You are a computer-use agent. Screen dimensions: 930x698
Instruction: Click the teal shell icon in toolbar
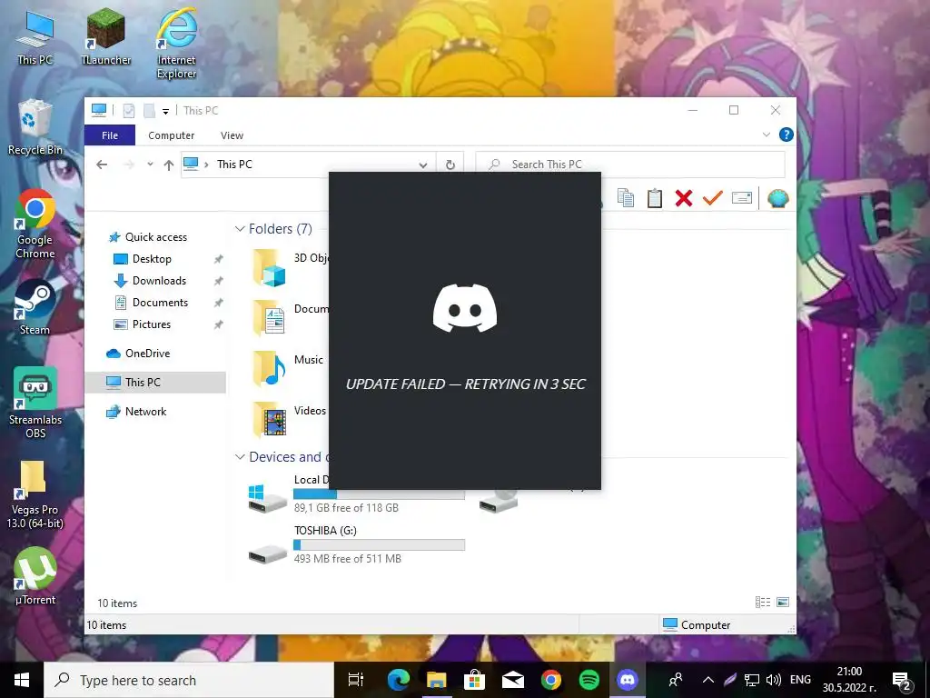tap(777, 197)
